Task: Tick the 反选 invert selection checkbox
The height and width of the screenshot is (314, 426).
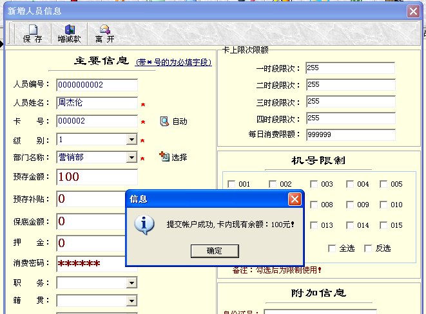Action: (369, 248)
